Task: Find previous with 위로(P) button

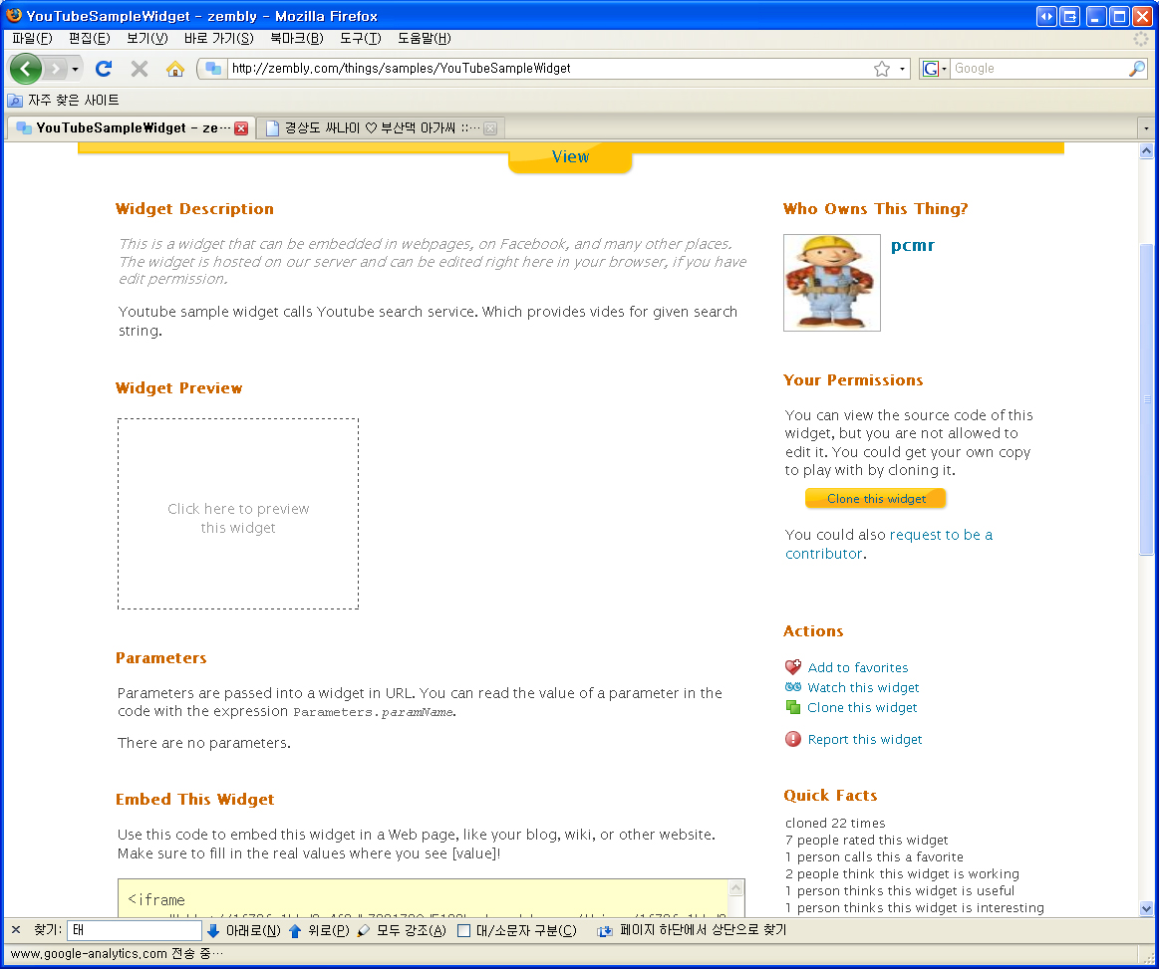Action: (319, 930)
